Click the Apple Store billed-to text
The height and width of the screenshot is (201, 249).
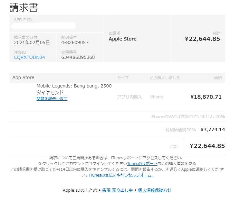[123, 39]
